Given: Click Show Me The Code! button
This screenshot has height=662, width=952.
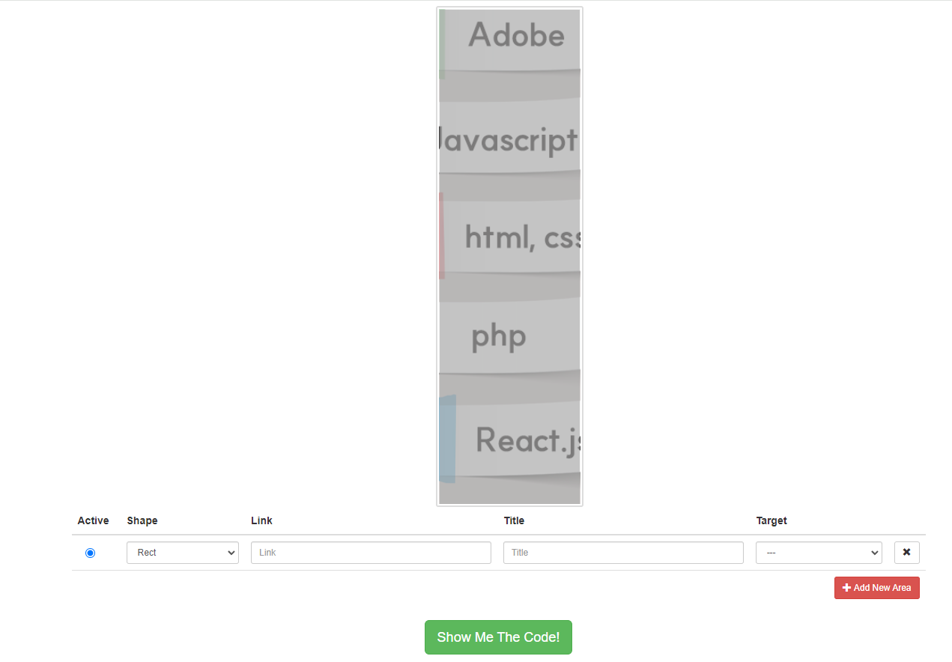Looking at the screenshot, I should 498,637.
